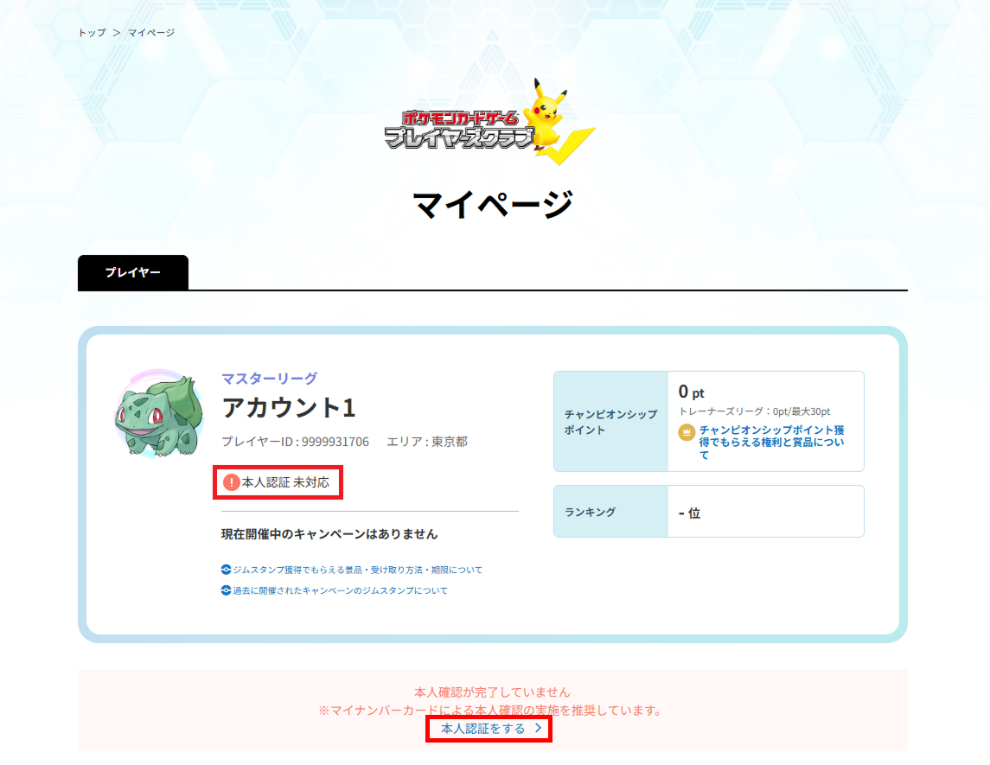
Task: Click 現在開催中のキャンペーンはありません text
Action: pos(329,534)
